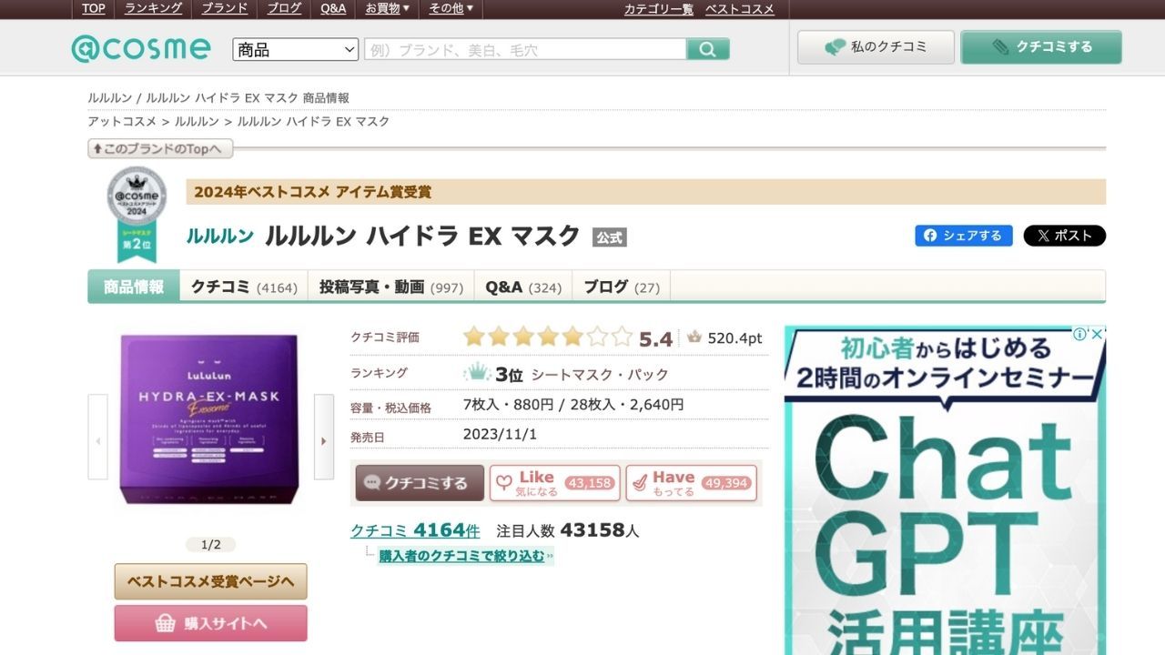Screen dimensions: 1165x655
Task: Click 私のクチコミ button
Action: pyautogui.click(x=876, y=47)
